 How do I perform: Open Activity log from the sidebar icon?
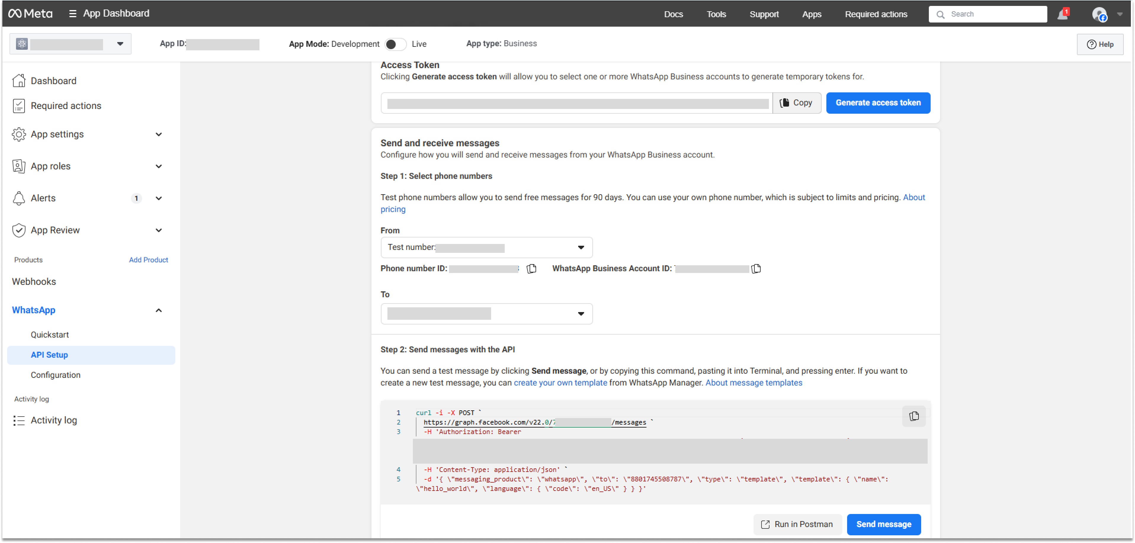tap(19, 420)
